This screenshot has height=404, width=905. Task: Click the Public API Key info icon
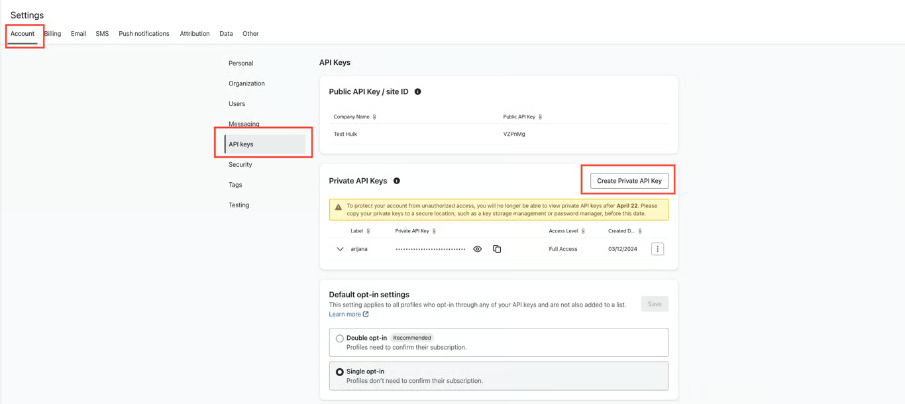417,92
